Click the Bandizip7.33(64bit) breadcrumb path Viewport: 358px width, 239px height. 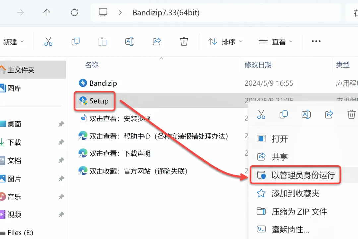click(166, 12)
